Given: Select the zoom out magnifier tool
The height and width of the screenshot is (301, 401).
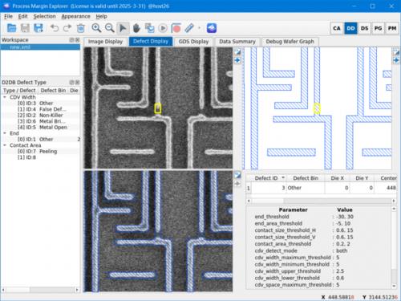Looking at the screenshot, I should click(110, 28).
